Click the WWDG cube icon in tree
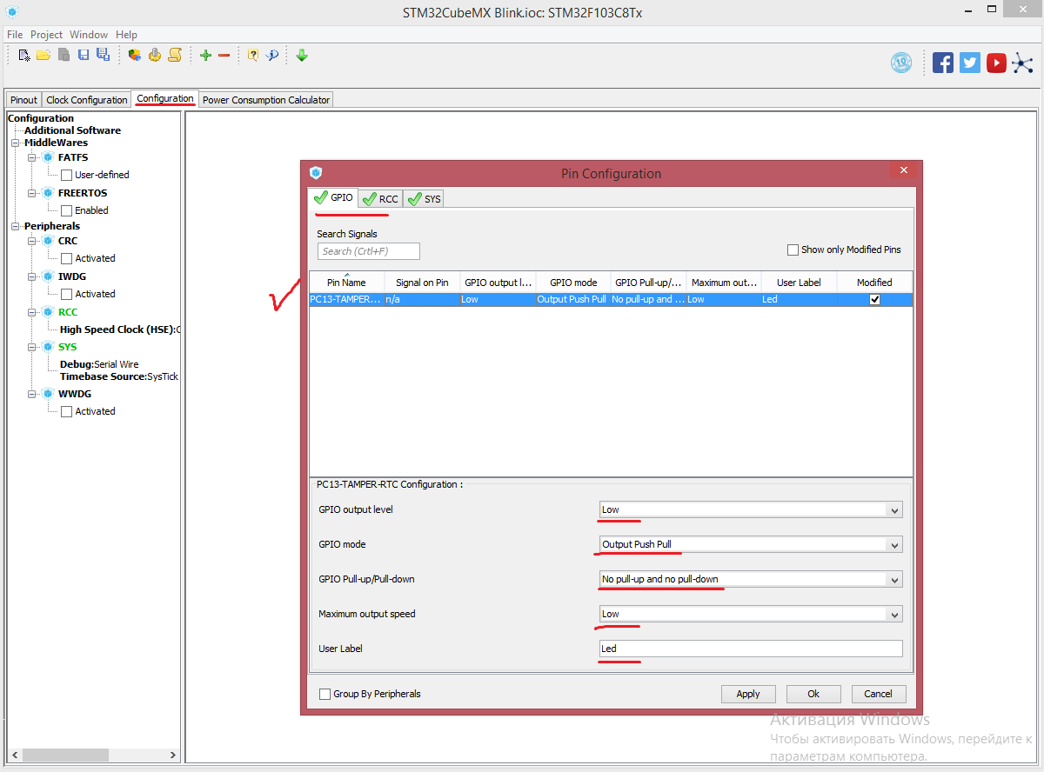Screen dimensions: 1044x772 [49, 394]
